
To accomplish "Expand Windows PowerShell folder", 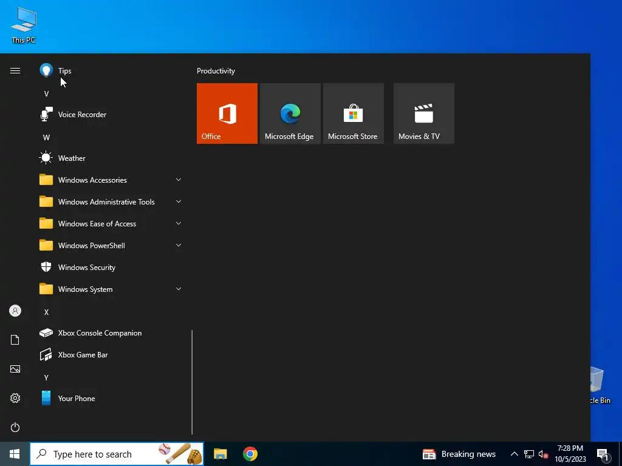I will 111,246.
